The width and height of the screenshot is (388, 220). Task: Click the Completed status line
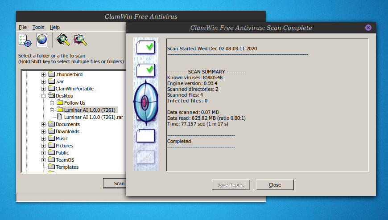click(x=179, y=141)
